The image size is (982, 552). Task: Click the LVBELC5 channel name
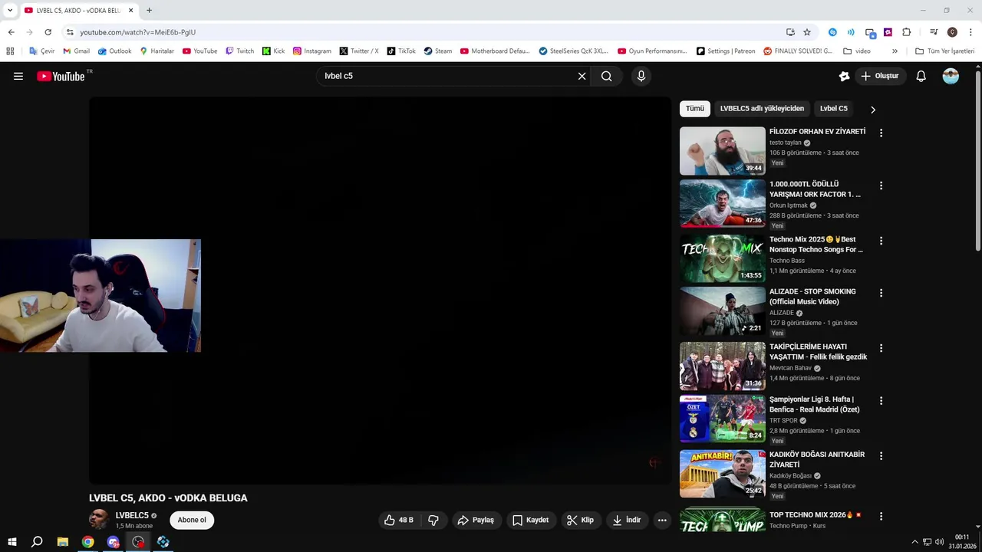tap(132, 515)
